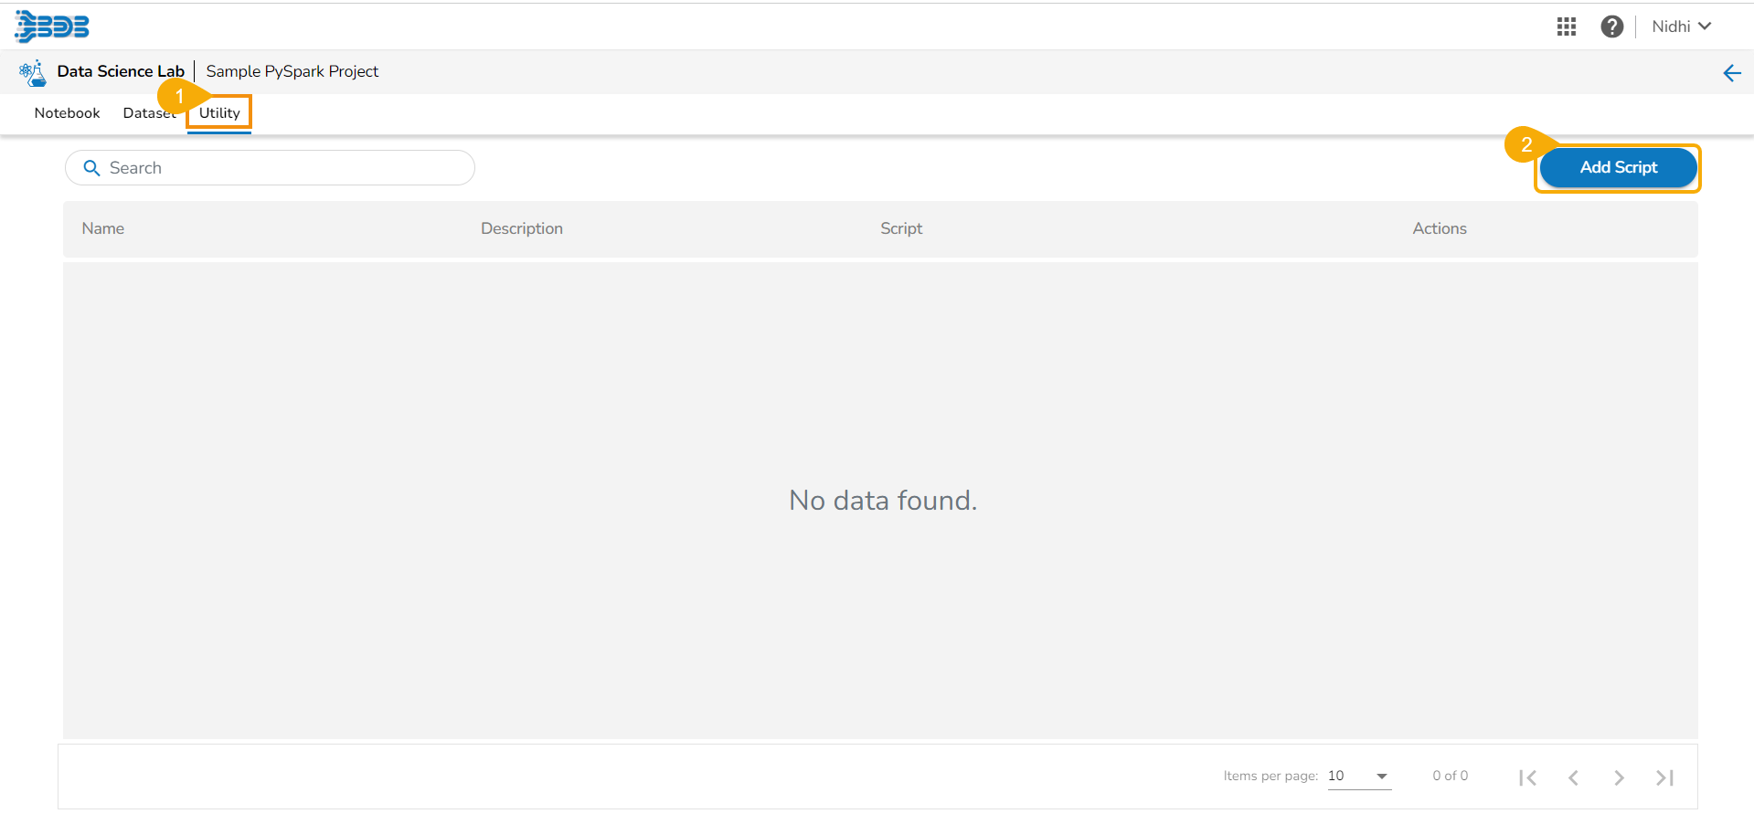The image size is (1754, 835).
Task: Click the Data Science Lab flask icon
Action: click(33, 72)
